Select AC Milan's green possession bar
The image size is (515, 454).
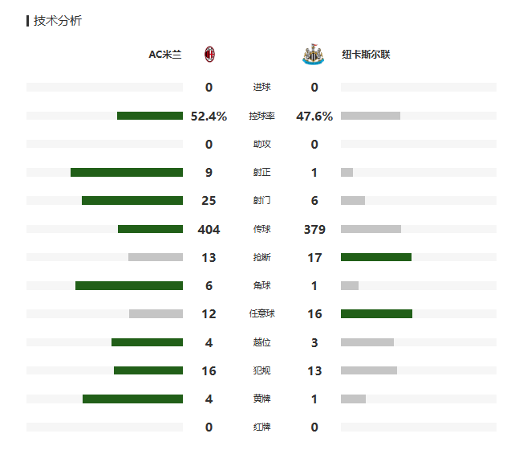pyautogui.click(x=150, y=116)
